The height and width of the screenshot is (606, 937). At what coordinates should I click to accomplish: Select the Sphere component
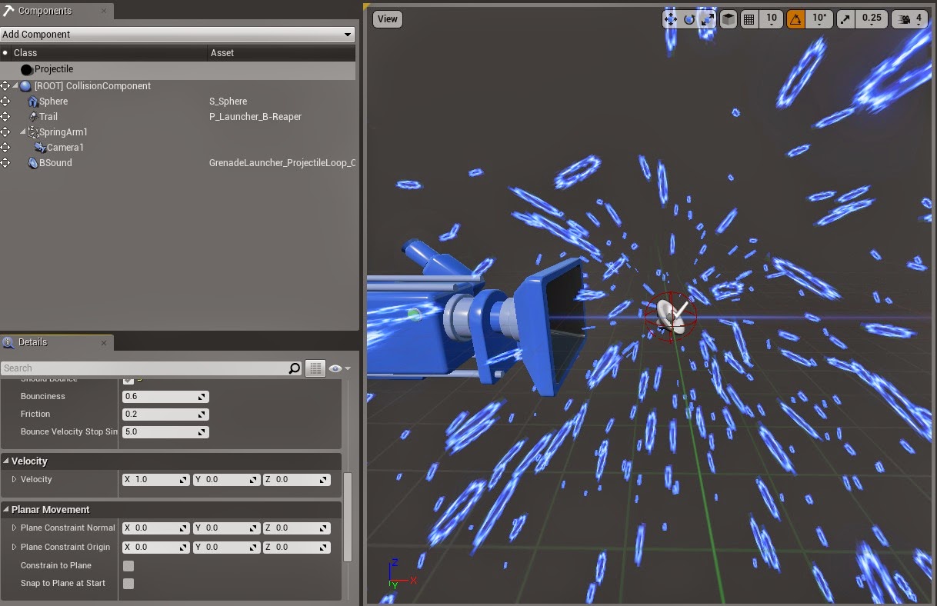click(178, 102)
